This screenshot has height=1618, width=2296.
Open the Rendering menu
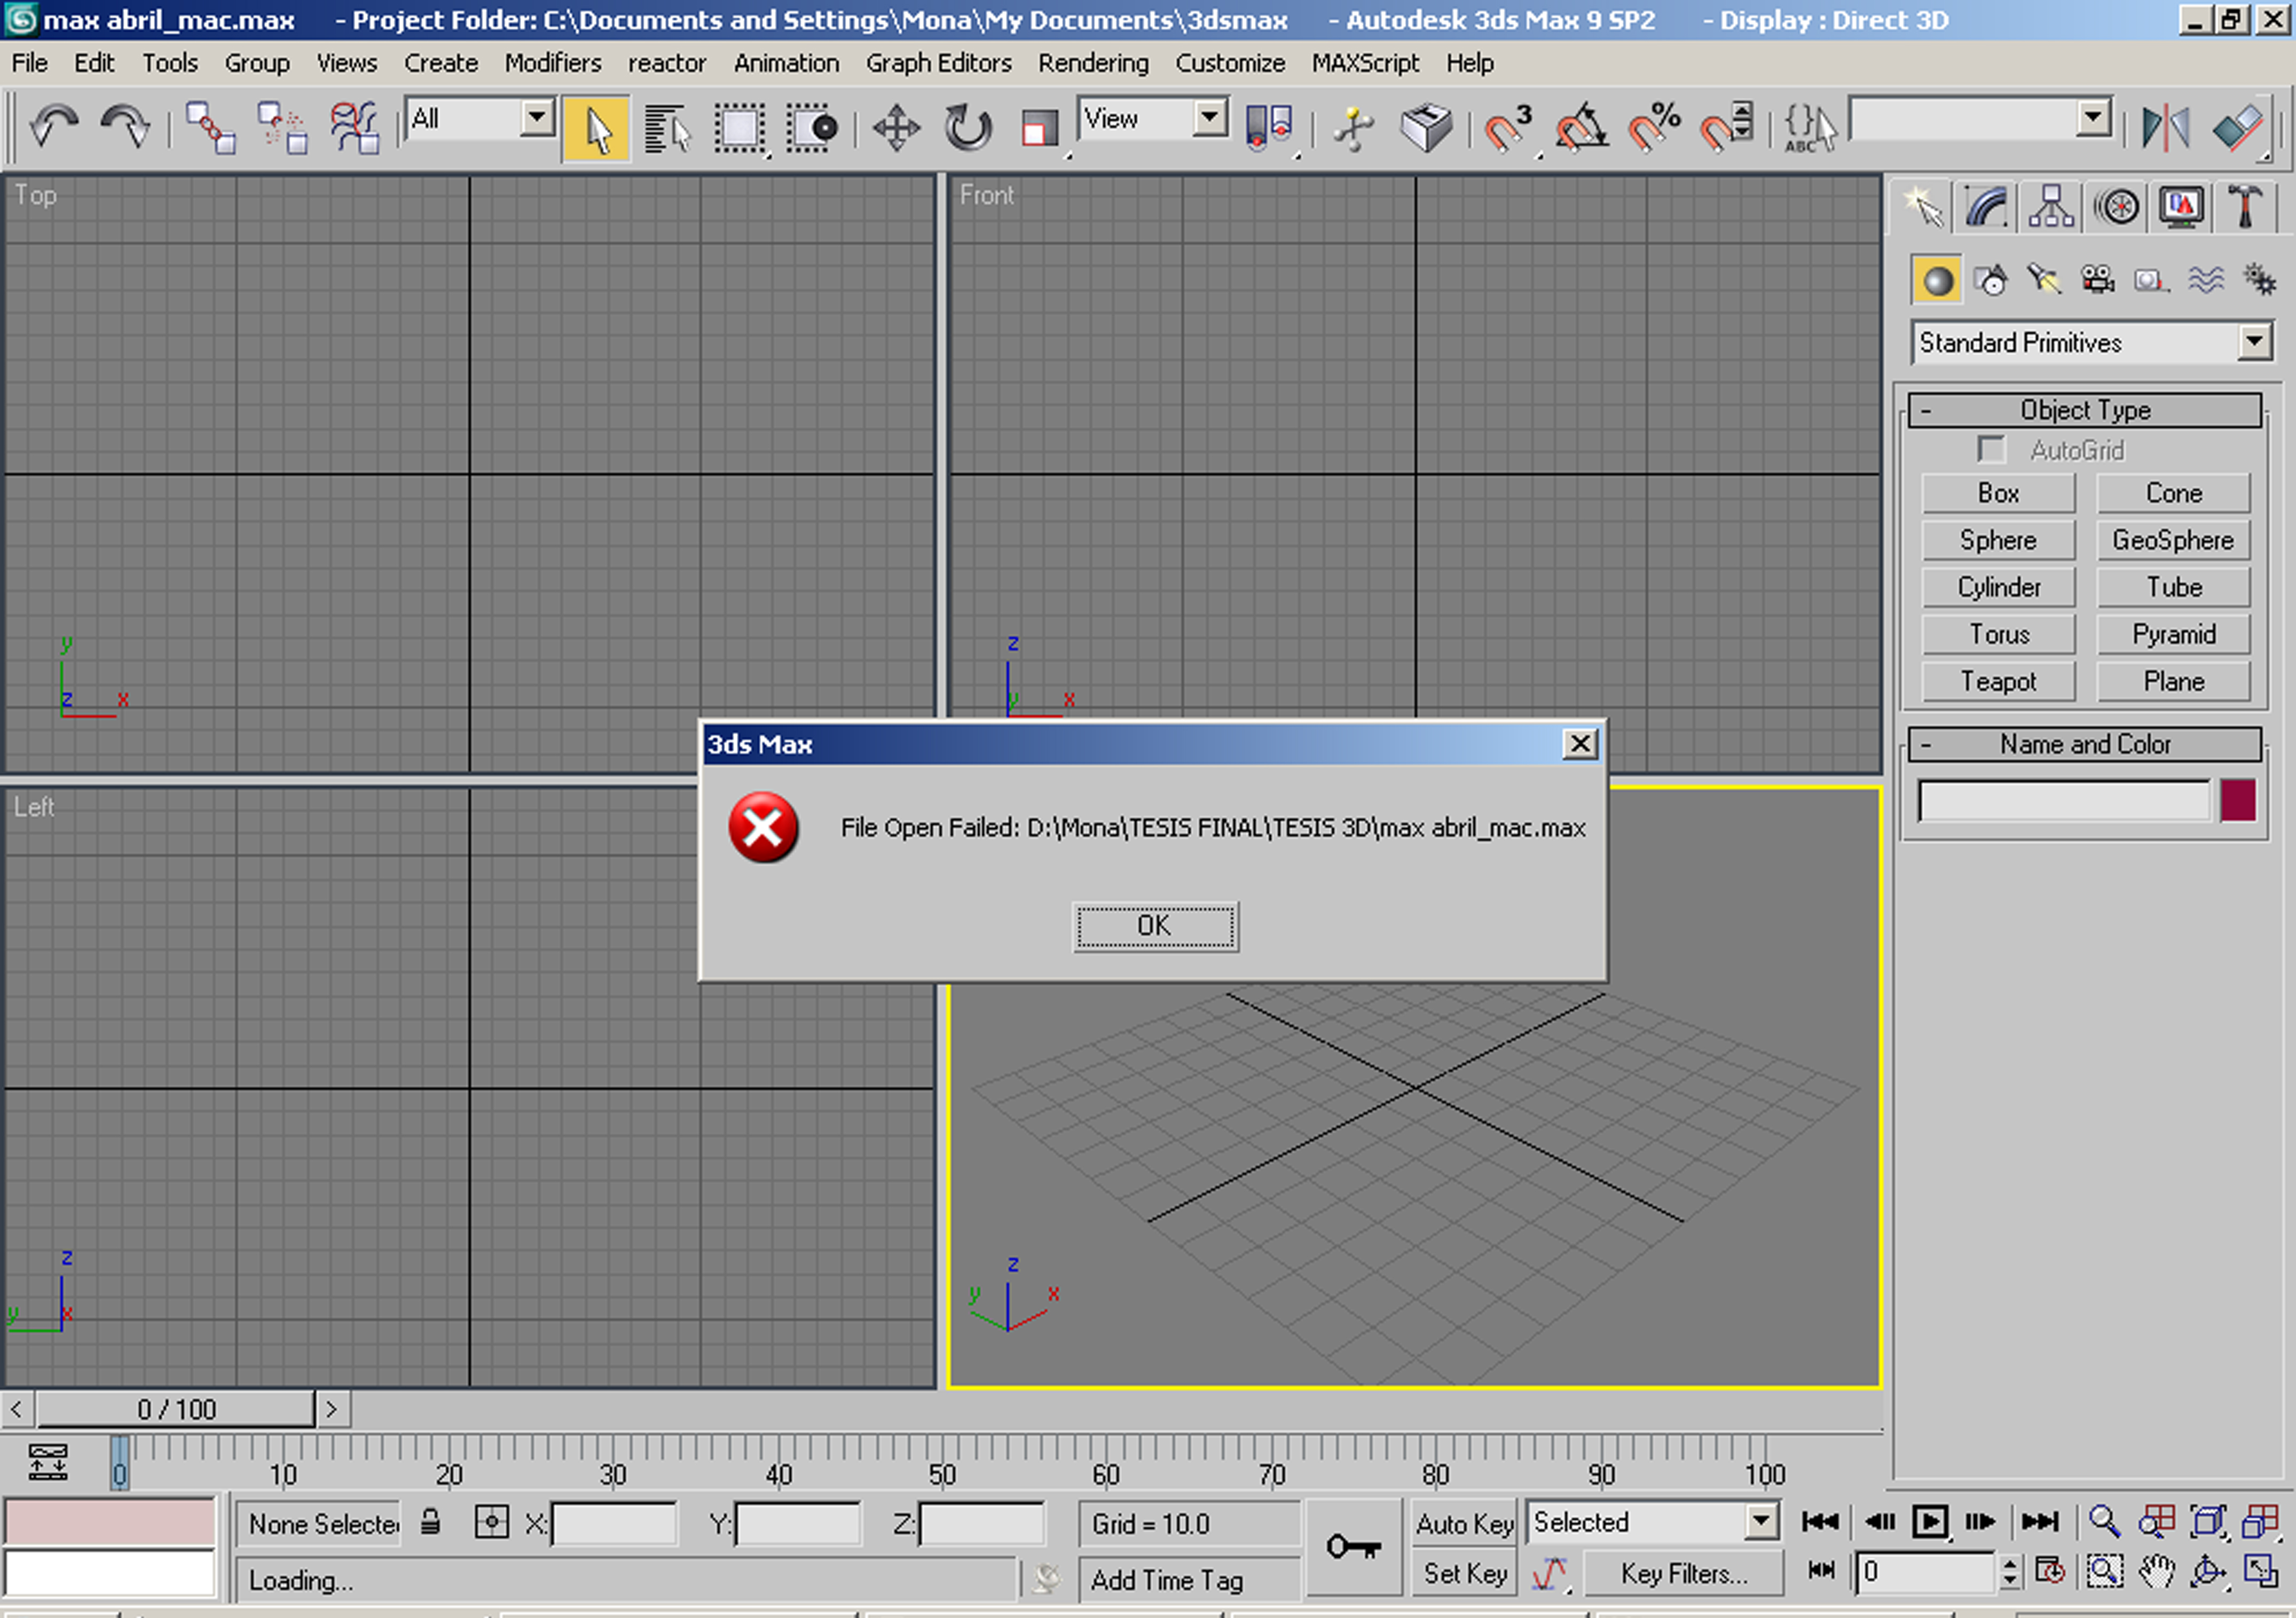1092,63
